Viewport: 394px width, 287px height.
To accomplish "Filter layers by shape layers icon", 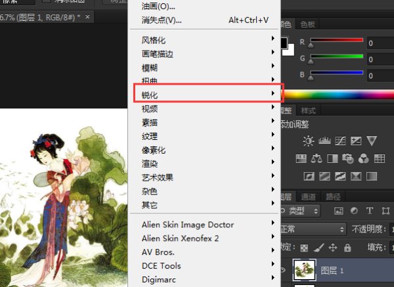I will [385, 211].
